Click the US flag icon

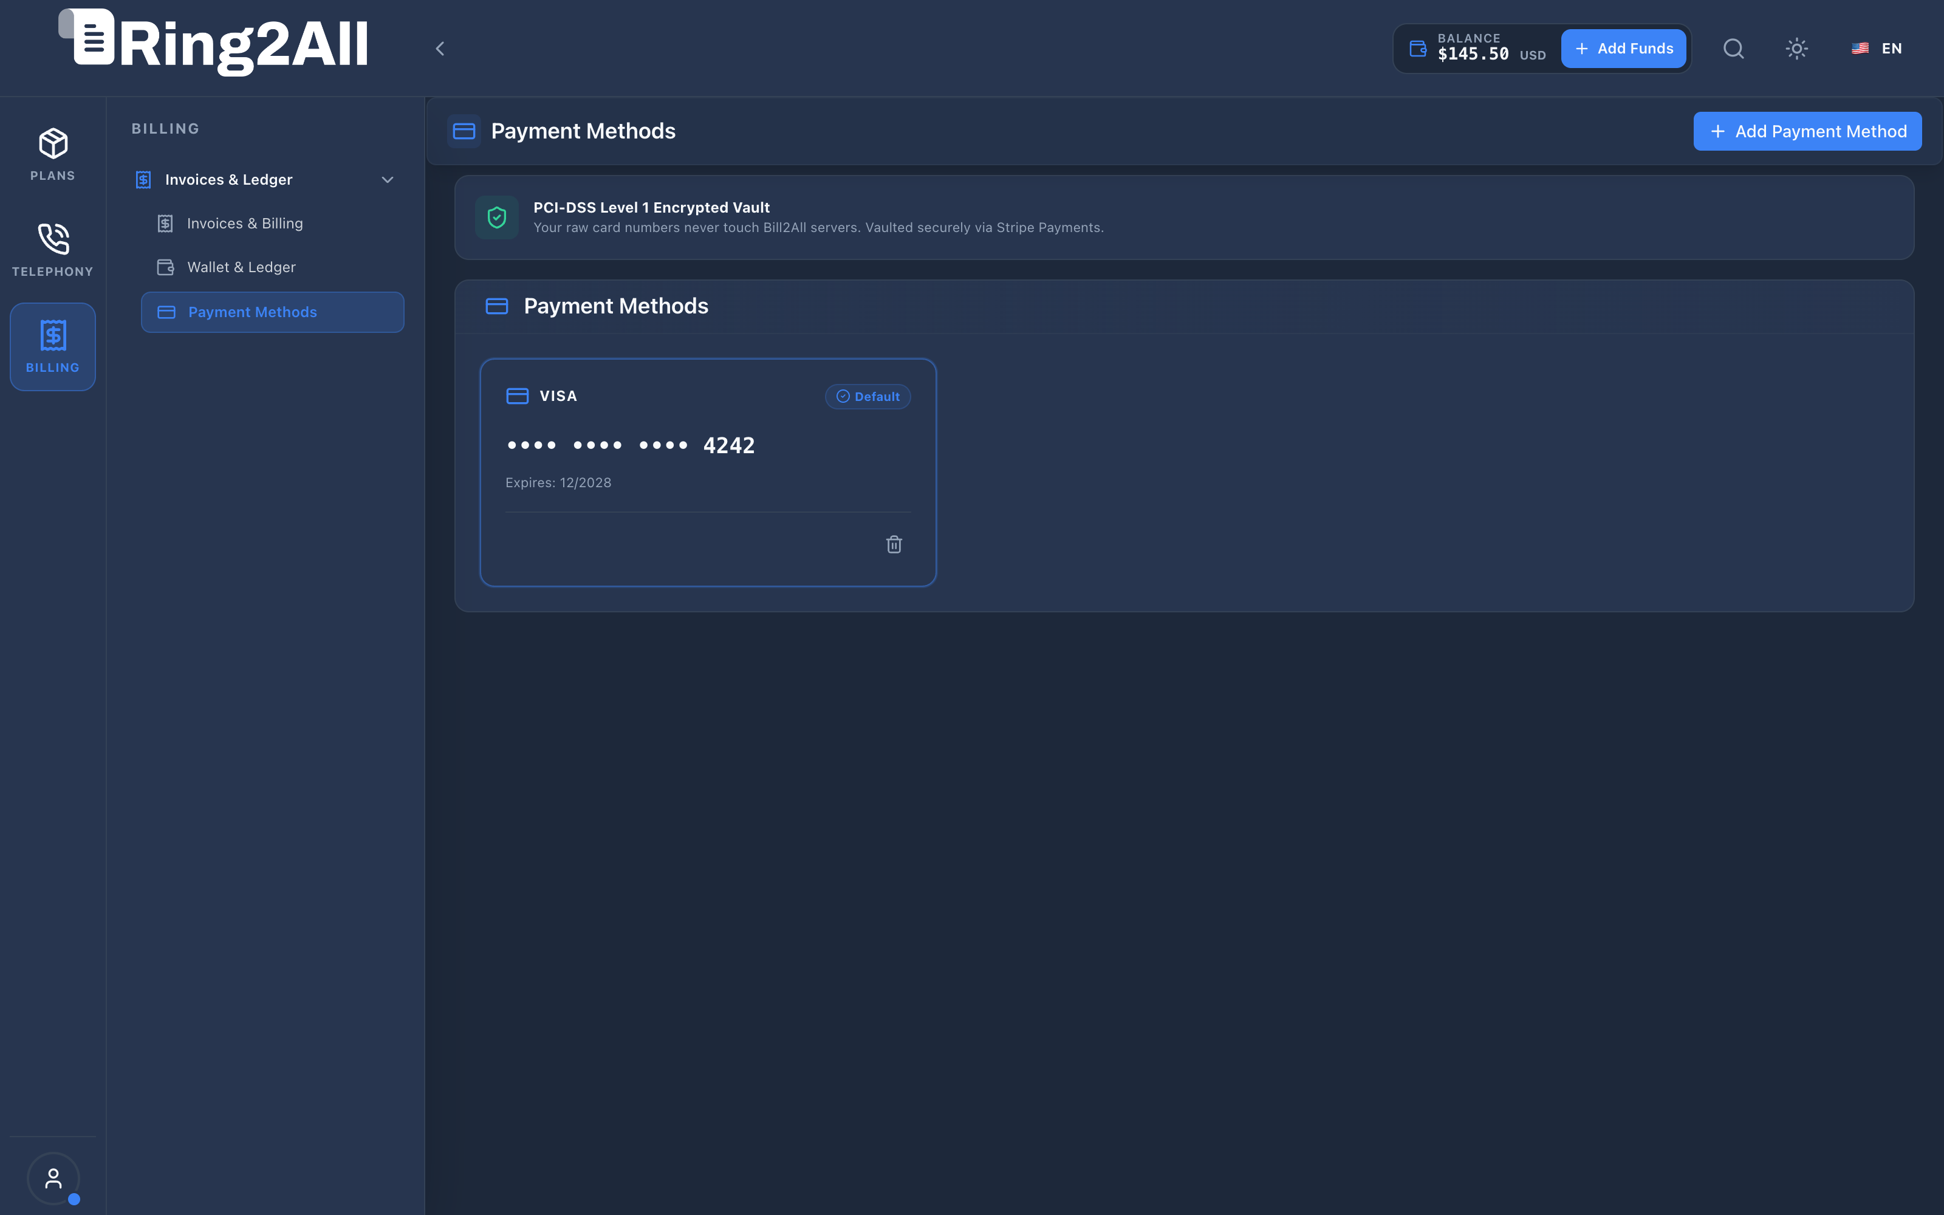1860,48
